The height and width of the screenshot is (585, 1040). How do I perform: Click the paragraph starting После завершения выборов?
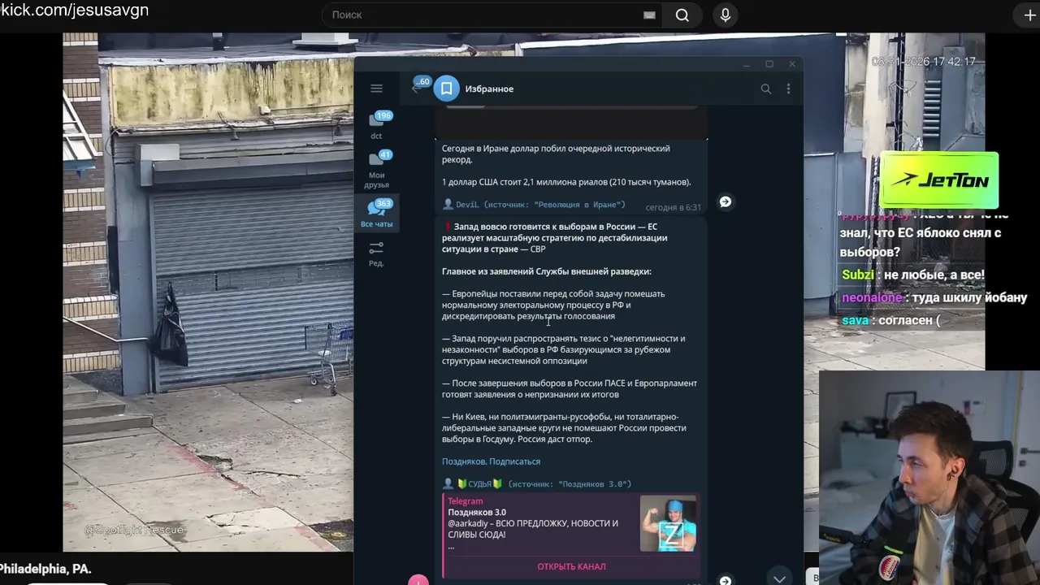point(570,388)
